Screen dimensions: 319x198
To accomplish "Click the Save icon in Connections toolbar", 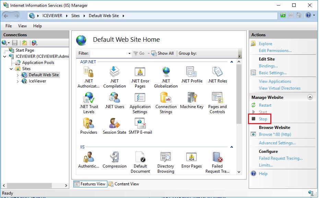I will pyautogui.click(x=15, y=43).
